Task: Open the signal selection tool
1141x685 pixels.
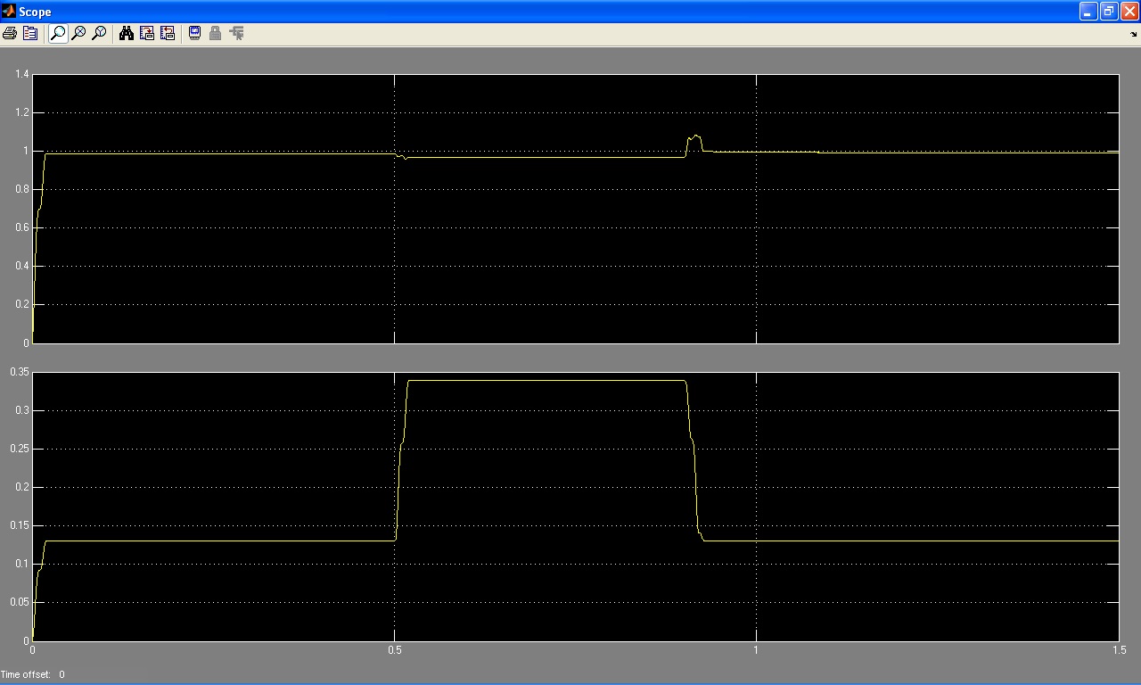Action: 236,33
